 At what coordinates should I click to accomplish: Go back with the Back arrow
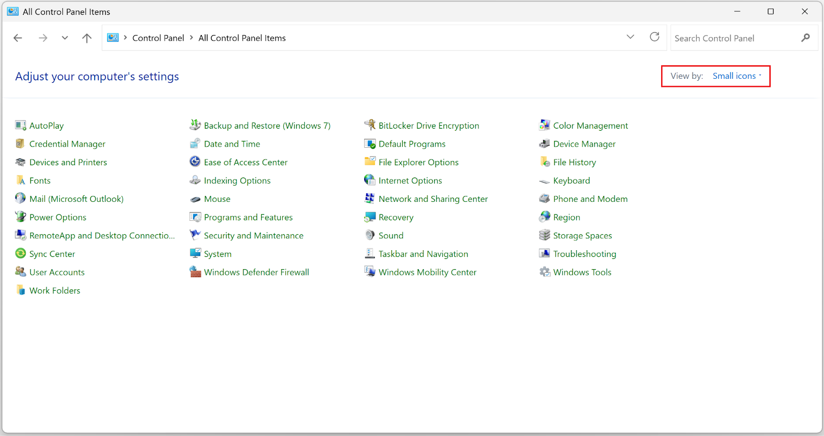coord(18,38)
